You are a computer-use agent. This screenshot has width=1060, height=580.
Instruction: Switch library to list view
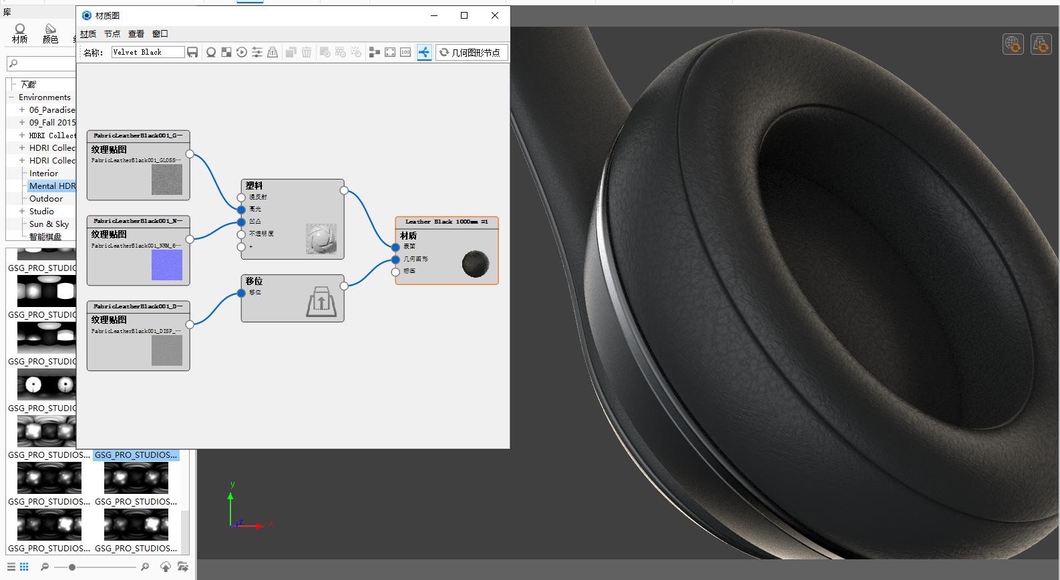(11, 567)
